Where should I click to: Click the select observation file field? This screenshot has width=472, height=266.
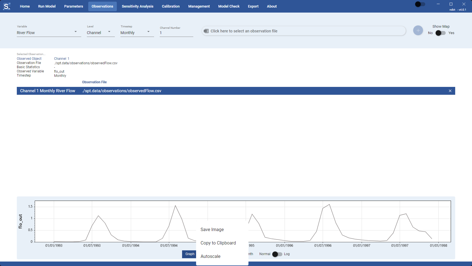coord(304,31)
